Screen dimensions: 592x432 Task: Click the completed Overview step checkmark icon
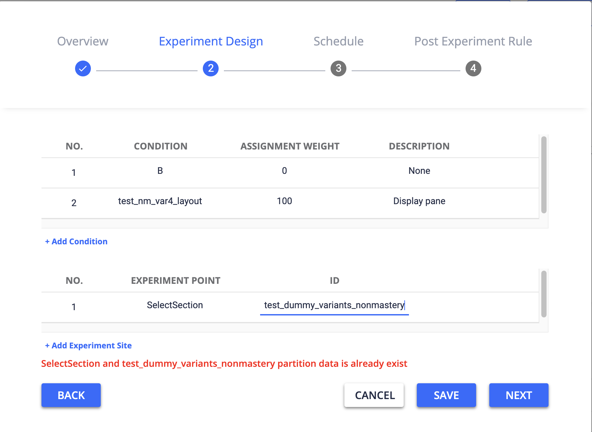82,68
